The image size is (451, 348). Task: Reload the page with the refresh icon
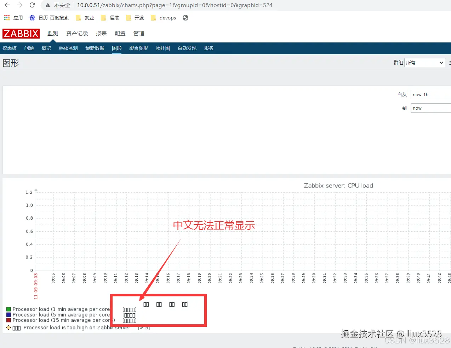(32, 5)
